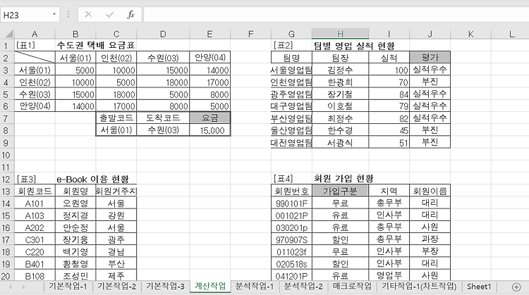Click the 인천(02) column header cell C2

(x=116, y=58)
